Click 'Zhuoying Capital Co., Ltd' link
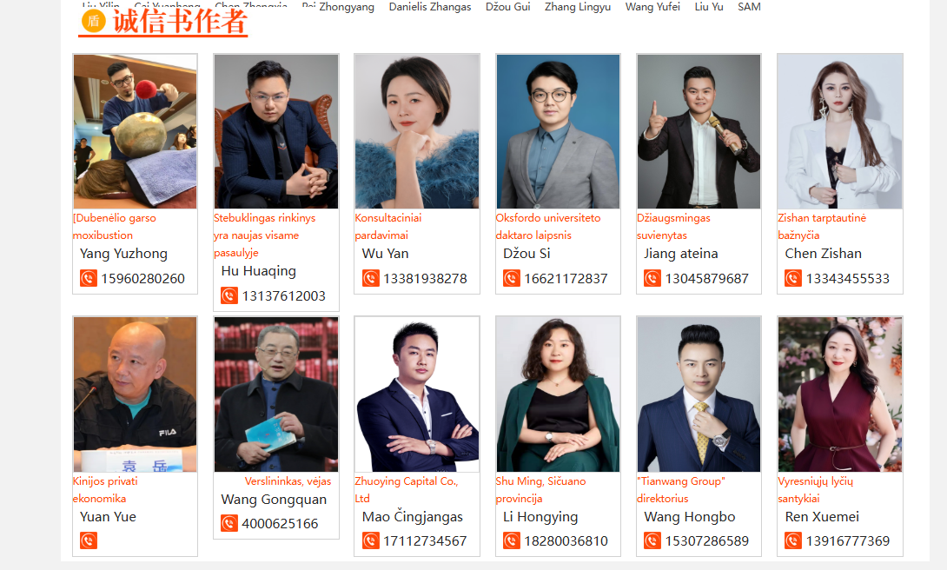Screen dimensions: 947x570 (407, 490)
